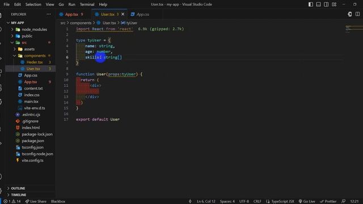Click the vite.config.ts lightning icon

18,160
